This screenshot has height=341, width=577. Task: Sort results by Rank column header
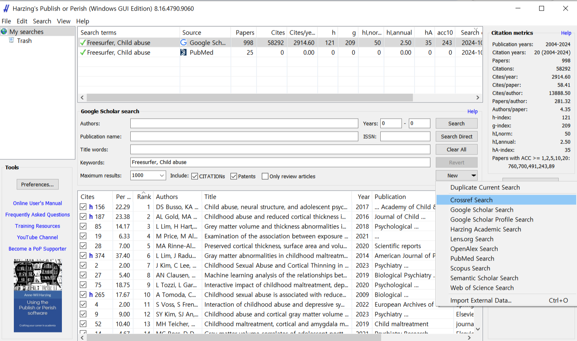[x=144, y=197]
